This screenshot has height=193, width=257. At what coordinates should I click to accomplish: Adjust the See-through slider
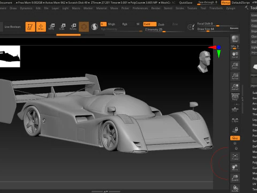208,3
